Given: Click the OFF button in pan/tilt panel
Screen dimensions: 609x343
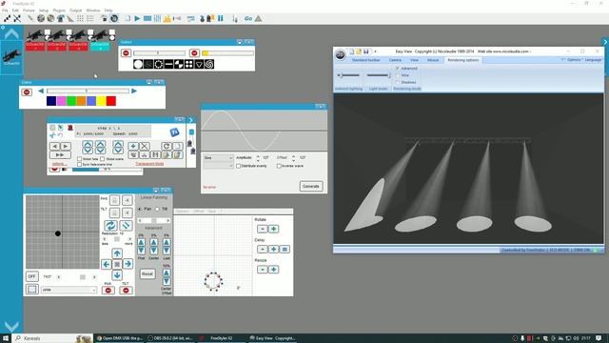Looking at the screenshot, I should tap(31, 276).
